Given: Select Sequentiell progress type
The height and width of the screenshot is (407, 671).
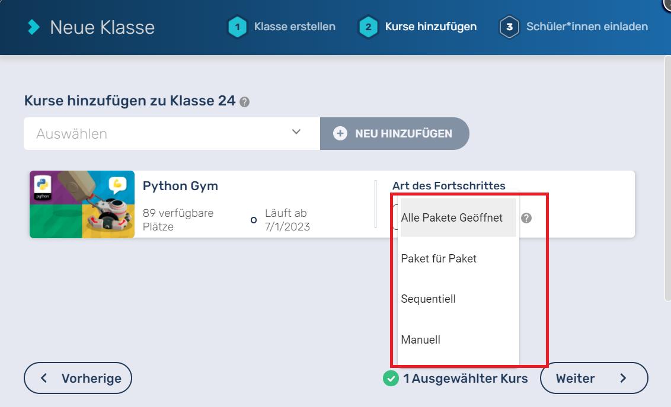Looking at the screenshot, I should 428,299.
